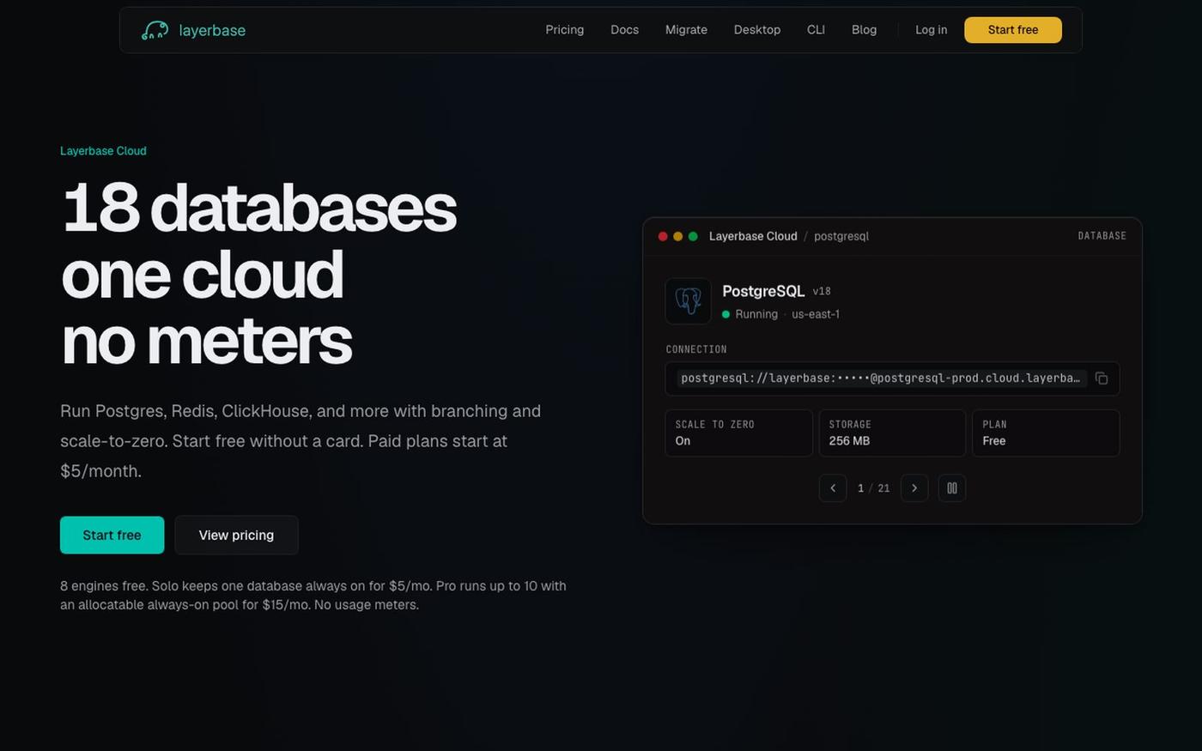Click the green Running status indicator
Screen dimensions: 1202x751
click(726, 314)
